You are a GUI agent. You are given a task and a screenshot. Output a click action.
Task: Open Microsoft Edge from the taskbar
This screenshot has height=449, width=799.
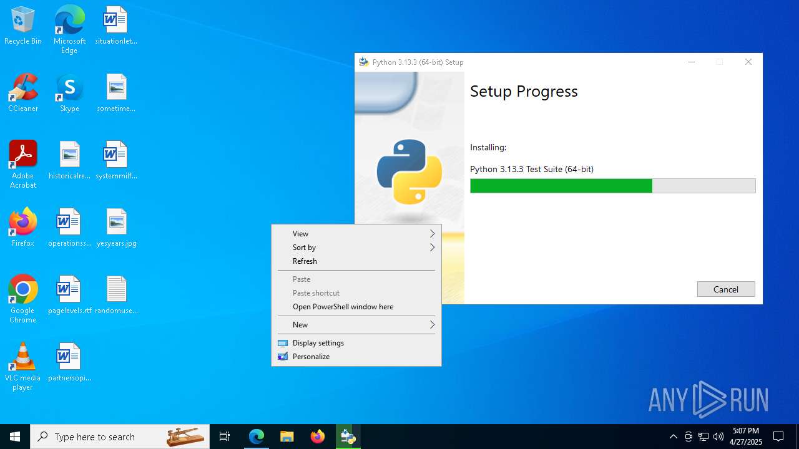[257, 437]
